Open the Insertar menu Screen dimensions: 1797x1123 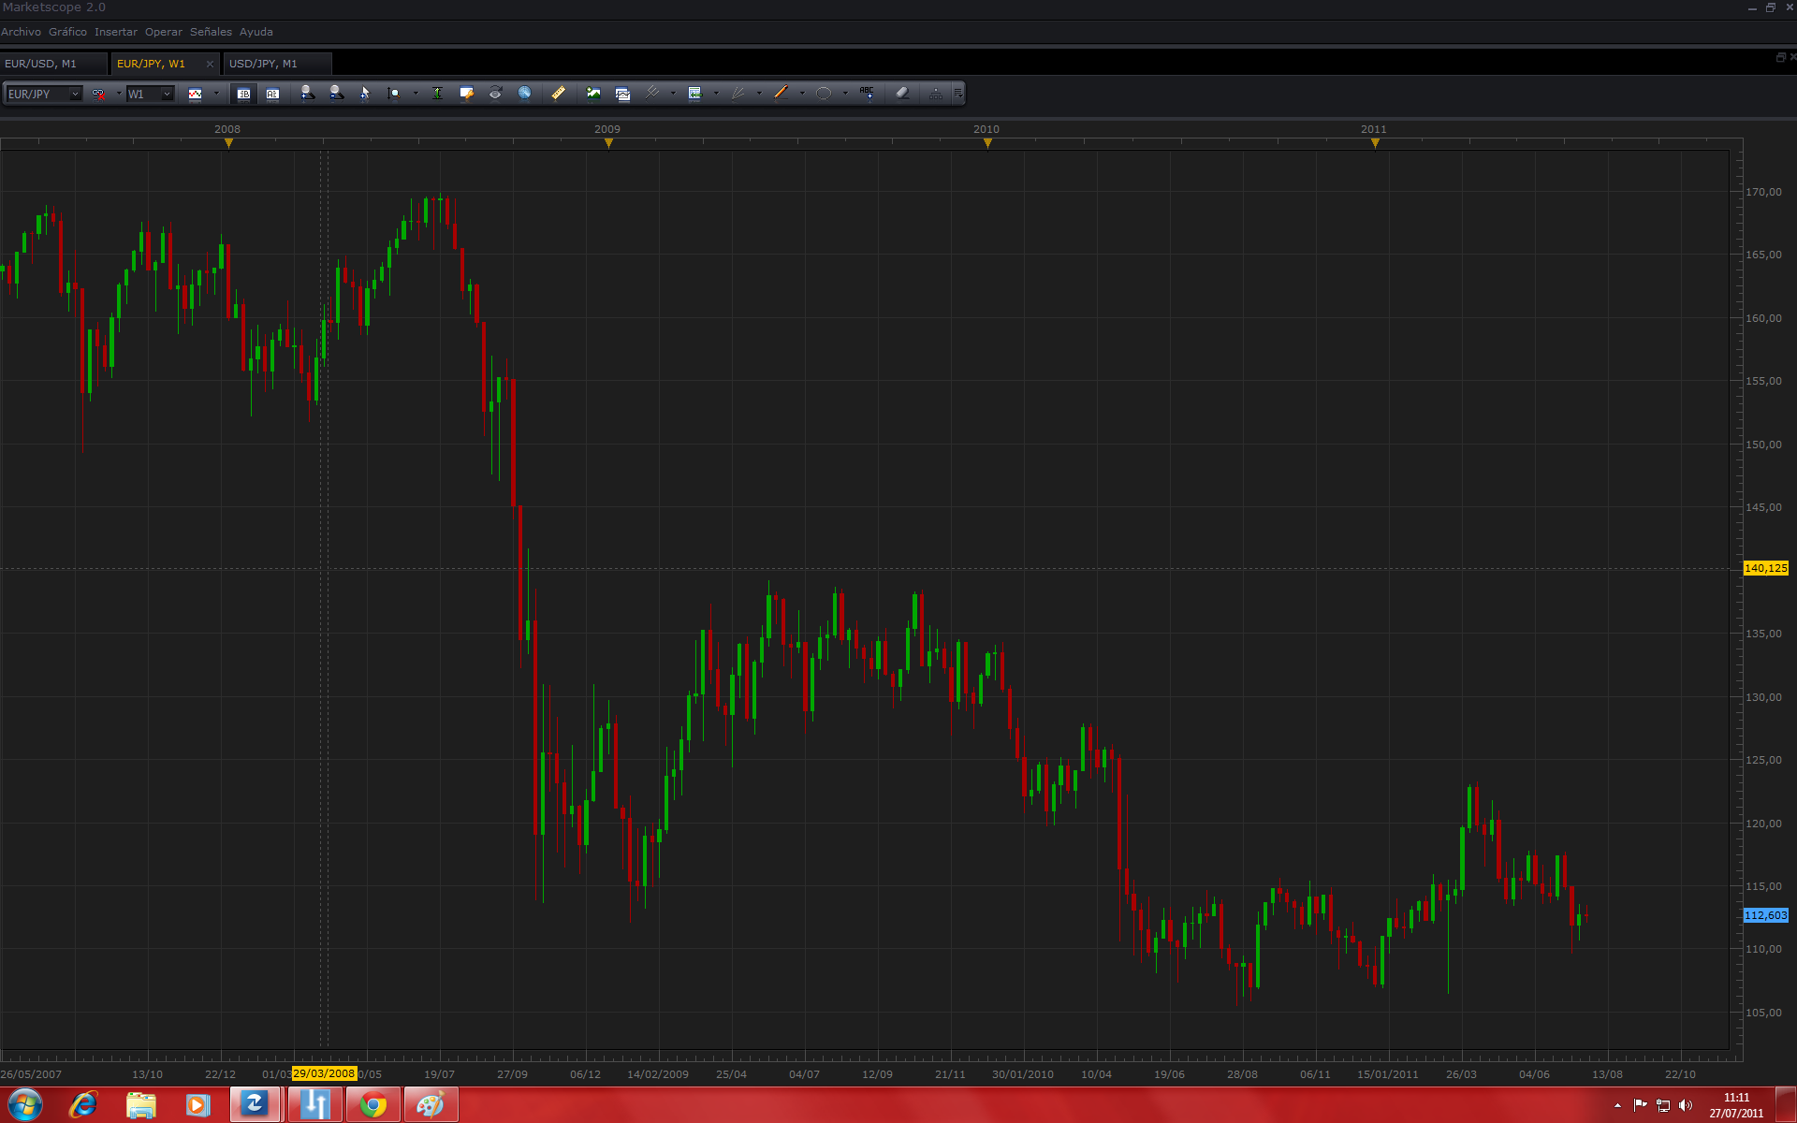[115, 32]
